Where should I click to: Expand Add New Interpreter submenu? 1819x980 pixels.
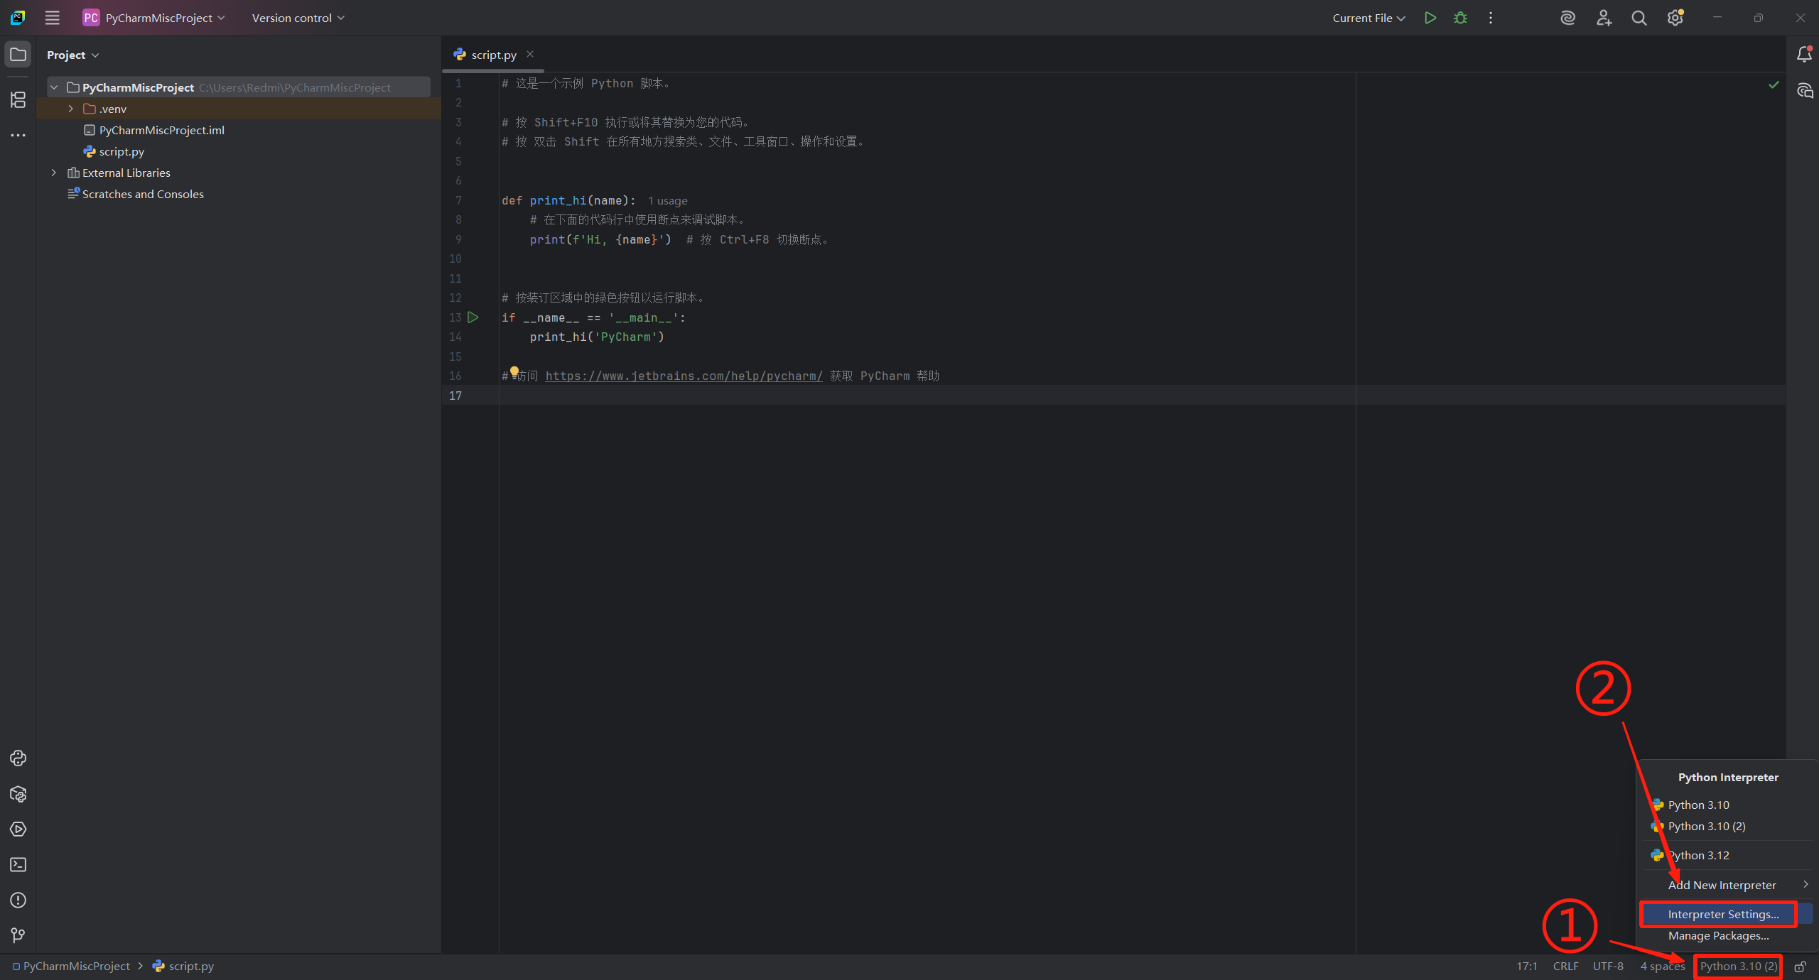pos(1727,885)
